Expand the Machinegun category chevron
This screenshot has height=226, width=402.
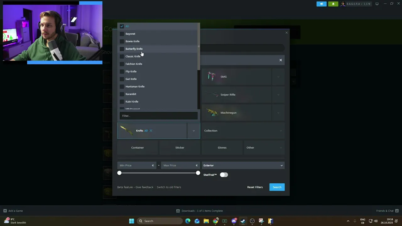click(278, 113)
